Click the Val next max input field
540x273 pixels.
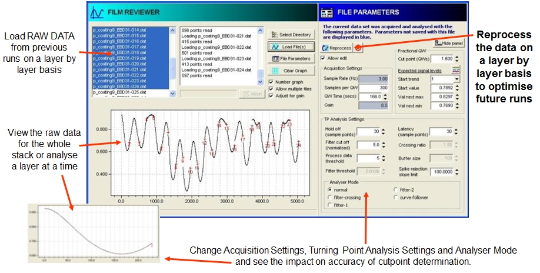442,97
